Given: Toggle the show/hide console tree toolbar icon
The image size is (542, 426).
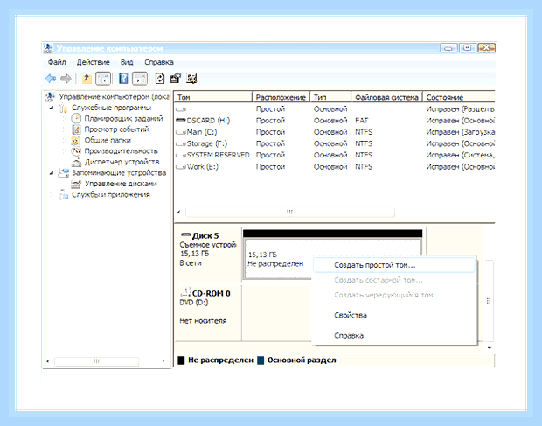Looking at the screenshot, I should [x=103, y=79].
